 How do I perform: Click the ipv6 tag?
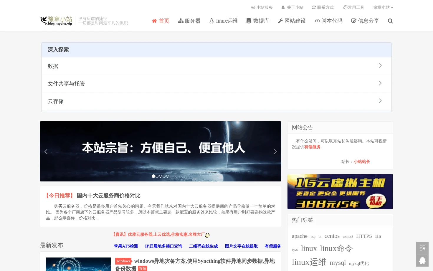point(295,250)
